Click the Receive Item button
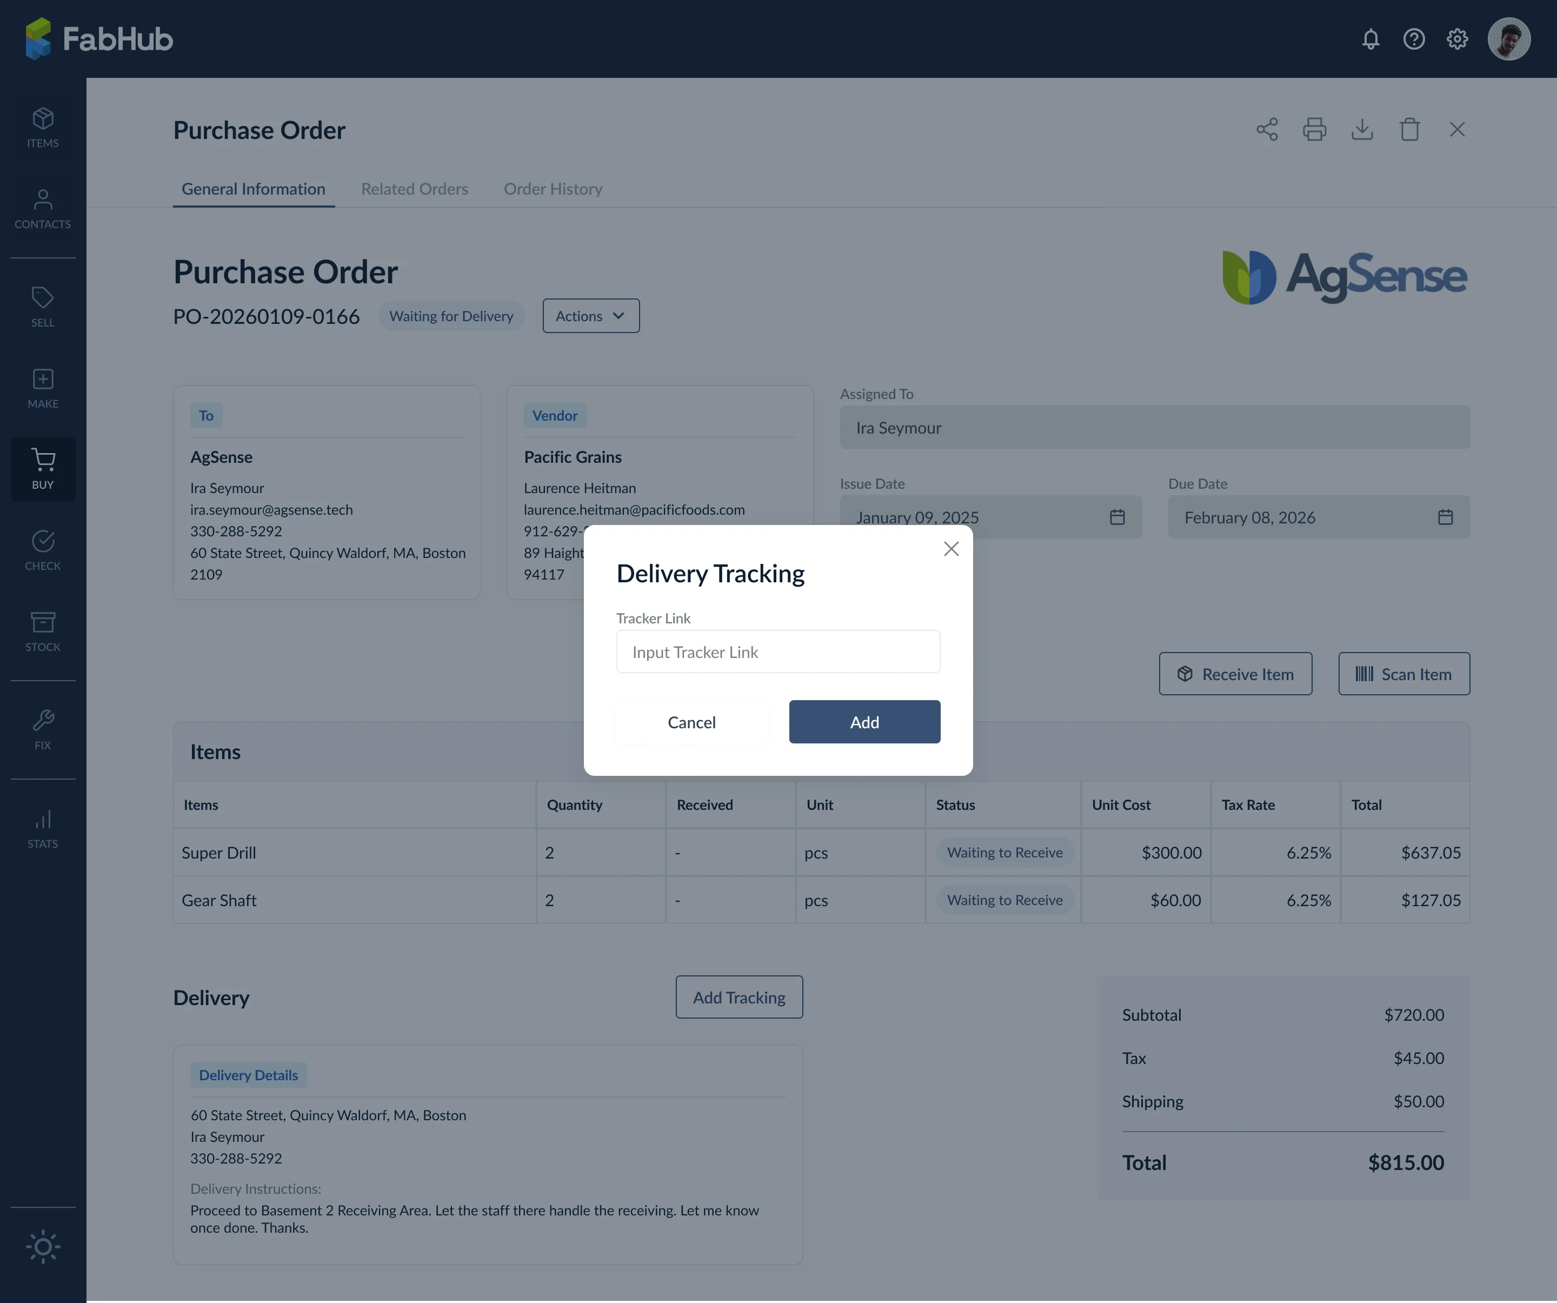Screen dimensions: 1557x1303 pyautogui.click(x=1235, y=674)
